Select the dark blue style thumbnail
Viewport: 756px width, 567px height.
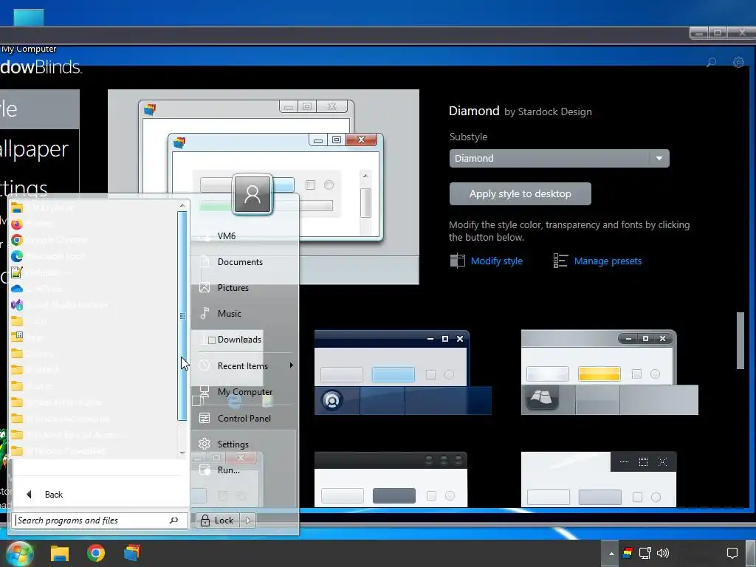(x=403, y=372)
